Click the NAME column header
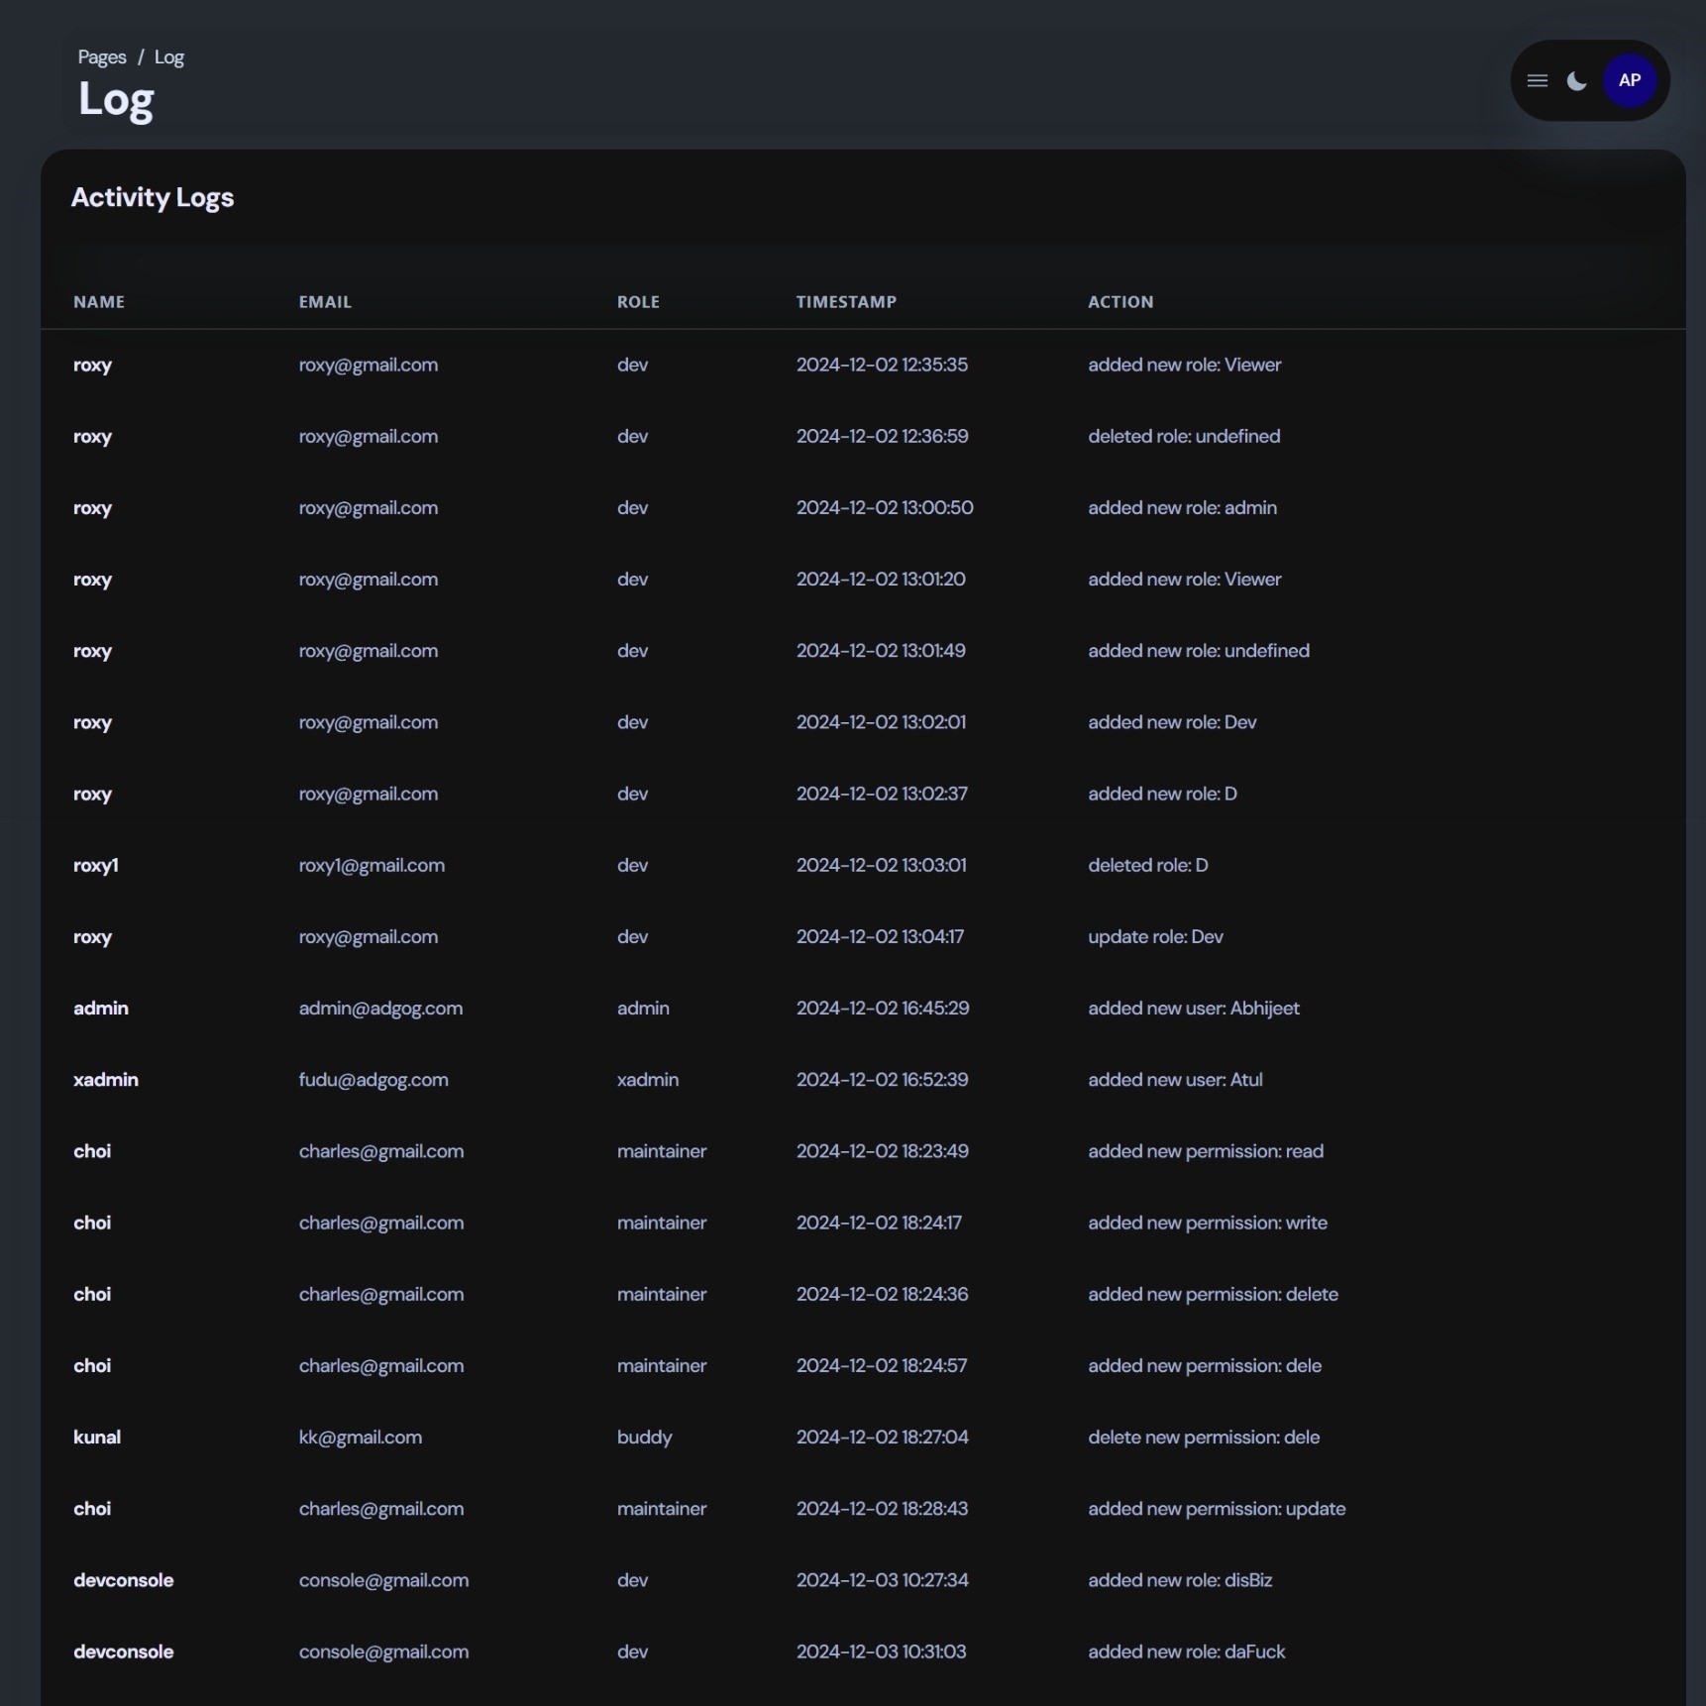Image resolution: width=1706 pixels, height=1706 pixels. (x=99, y=302)
